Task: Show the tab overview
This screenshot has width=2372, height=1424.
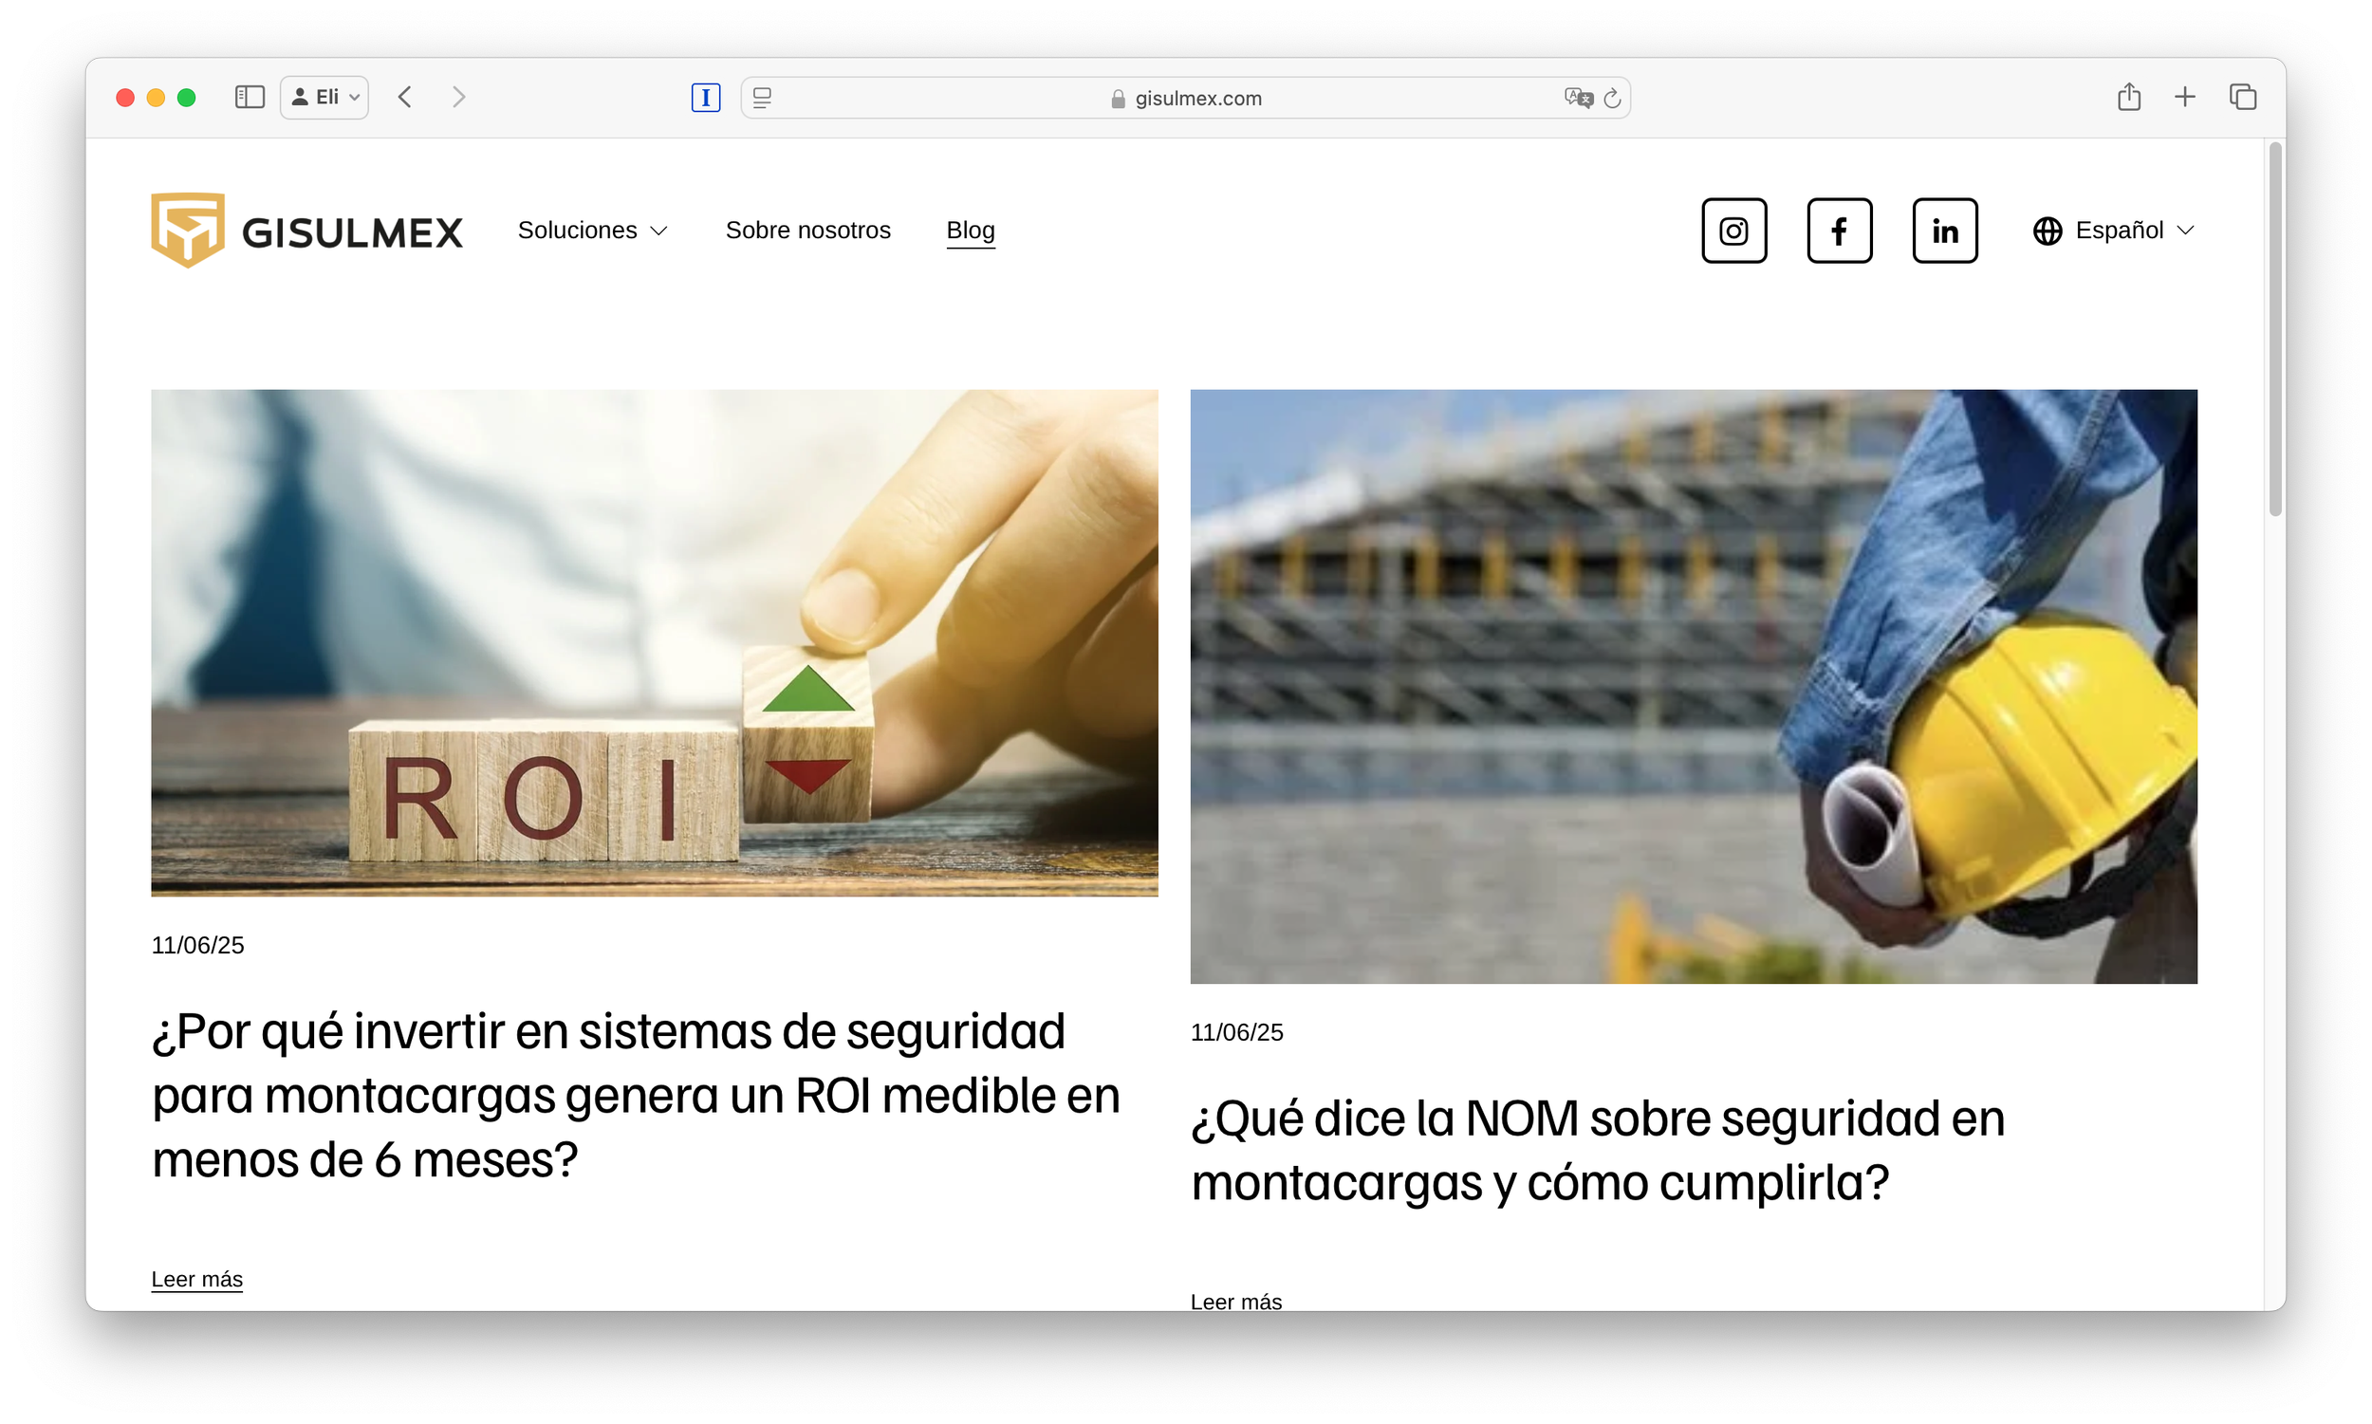Action: tap(2241, 97)
